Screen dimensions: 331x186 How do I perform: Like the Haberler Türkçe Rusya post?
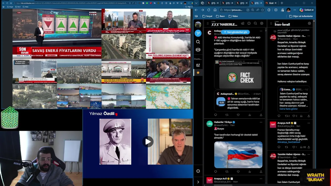[x=238, y=172]
